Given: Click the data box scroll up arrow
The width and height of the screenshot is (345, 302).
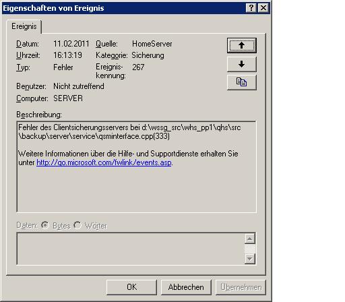Looking at the screenshot, I should pos(250,239).
